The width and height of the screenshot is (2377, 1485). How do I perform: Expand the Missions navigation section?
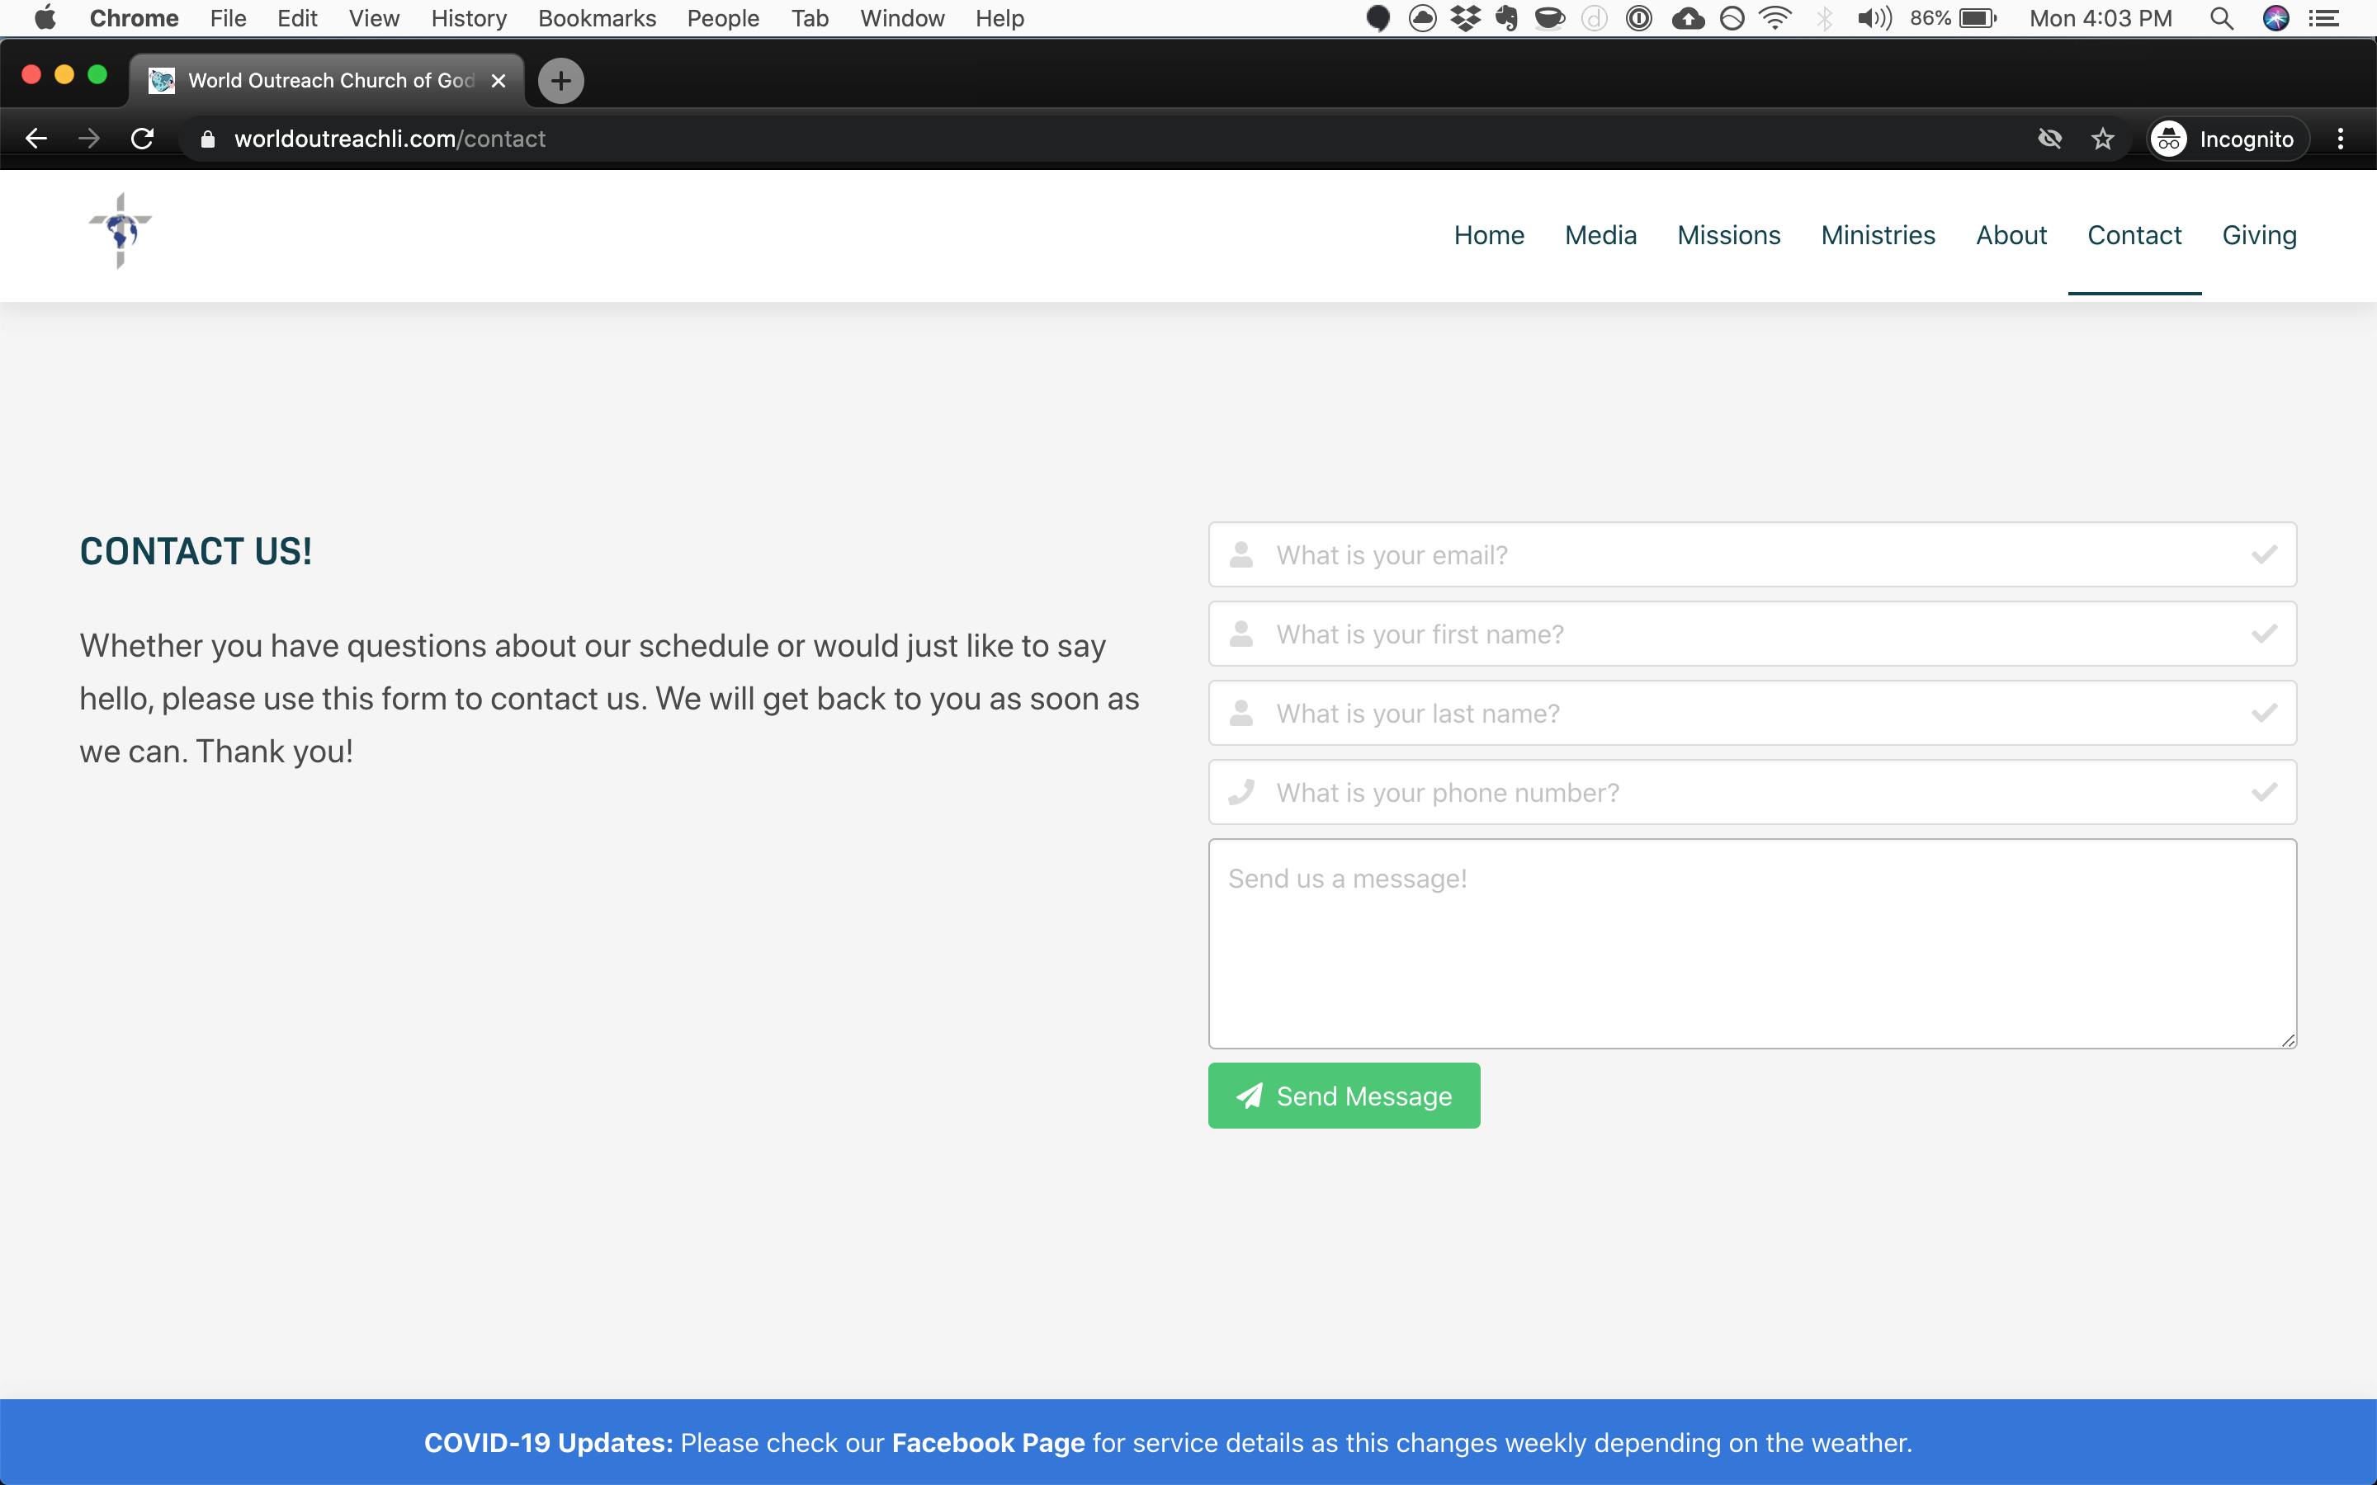coord(1728,234)
